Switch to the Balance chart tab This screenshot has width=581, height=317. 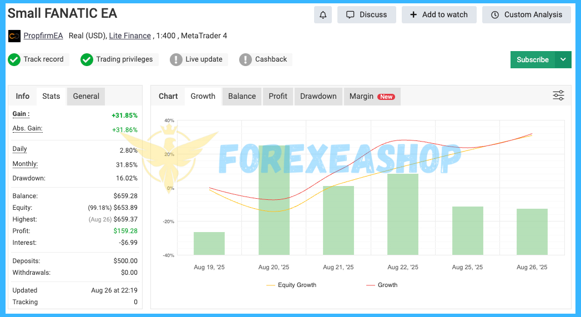(242, 96)
